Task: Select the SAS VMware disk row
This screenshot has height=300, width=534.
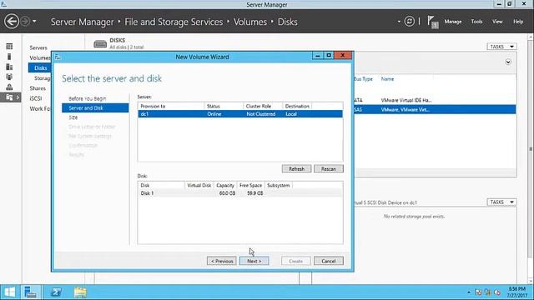Action: coord(435,109)
